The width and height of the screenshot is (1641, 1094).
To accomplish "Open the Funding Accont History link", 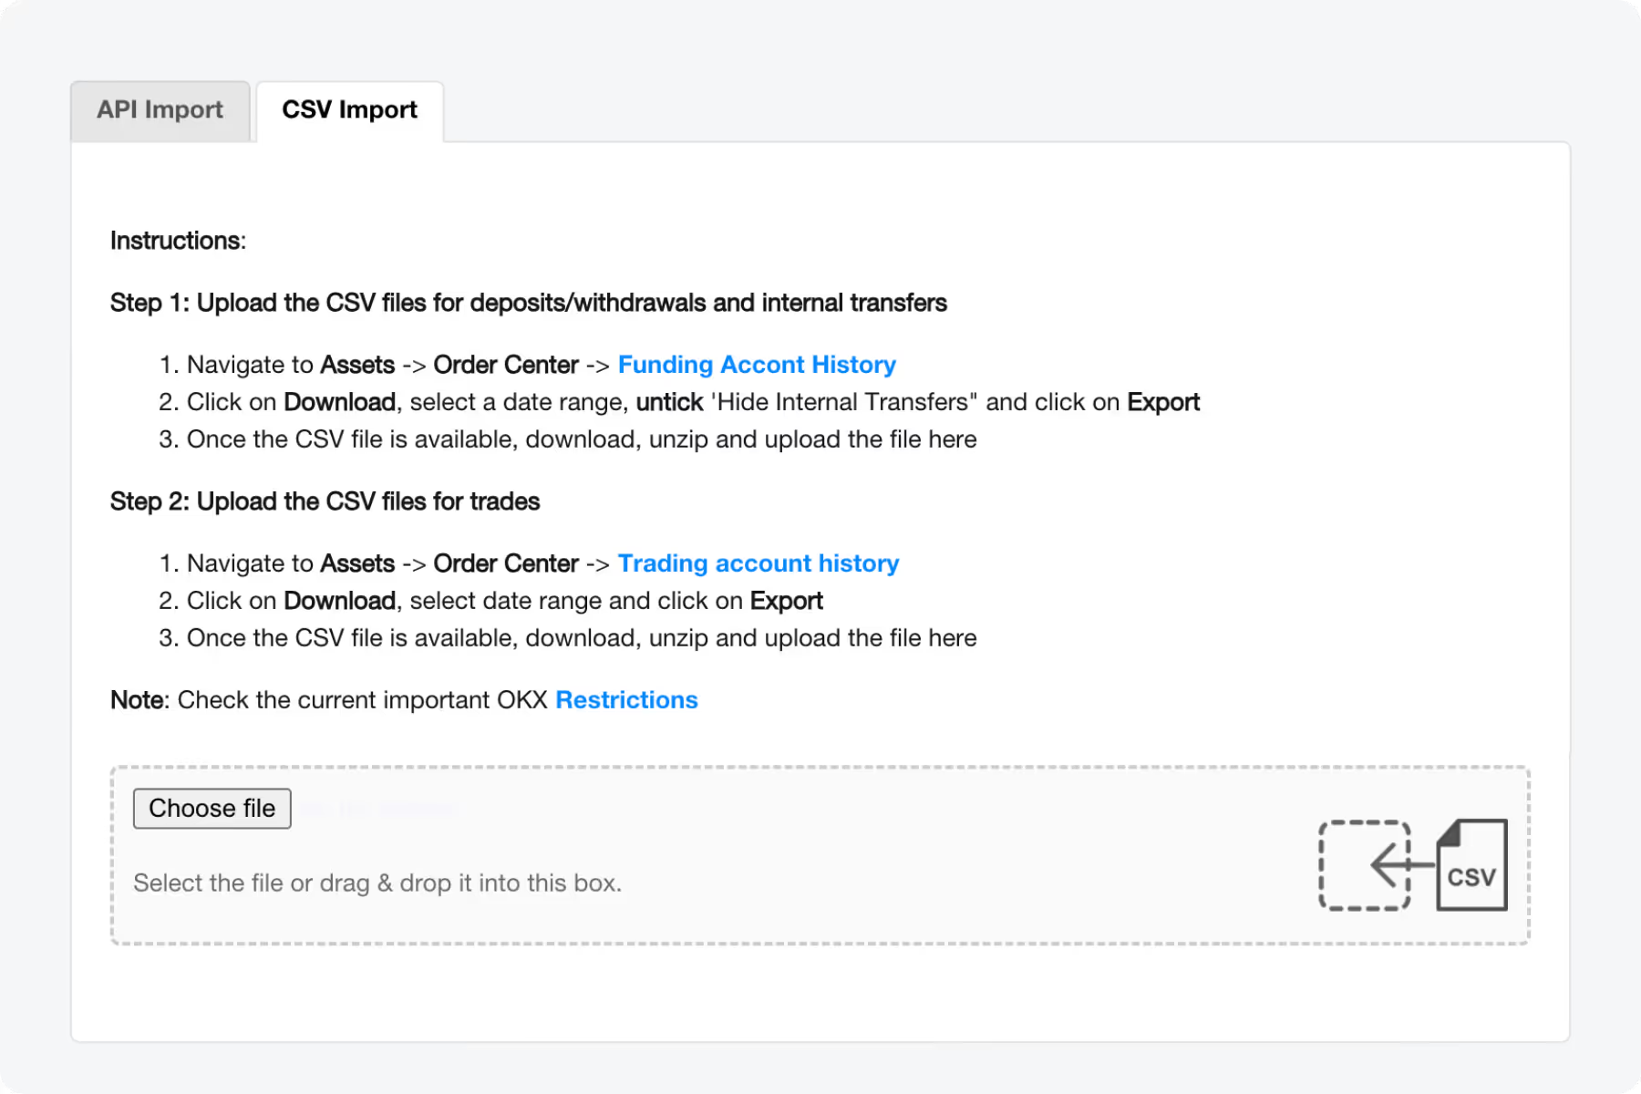I will click(757, 365).
